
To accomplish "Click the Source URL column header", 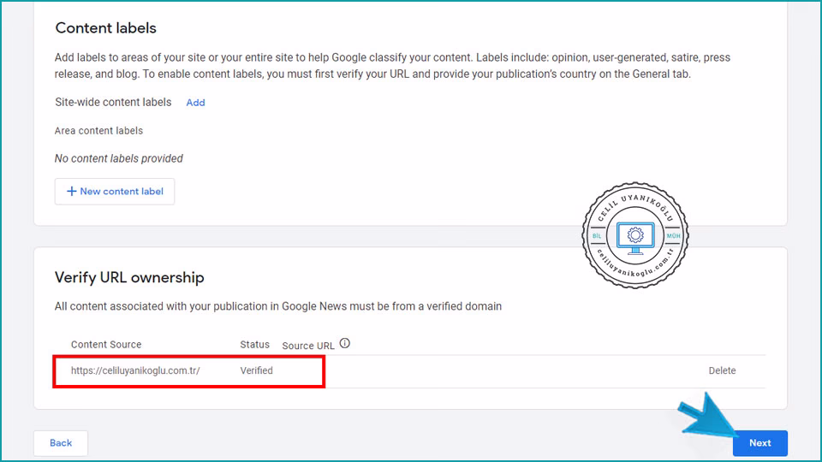I will tap(308, 346).
